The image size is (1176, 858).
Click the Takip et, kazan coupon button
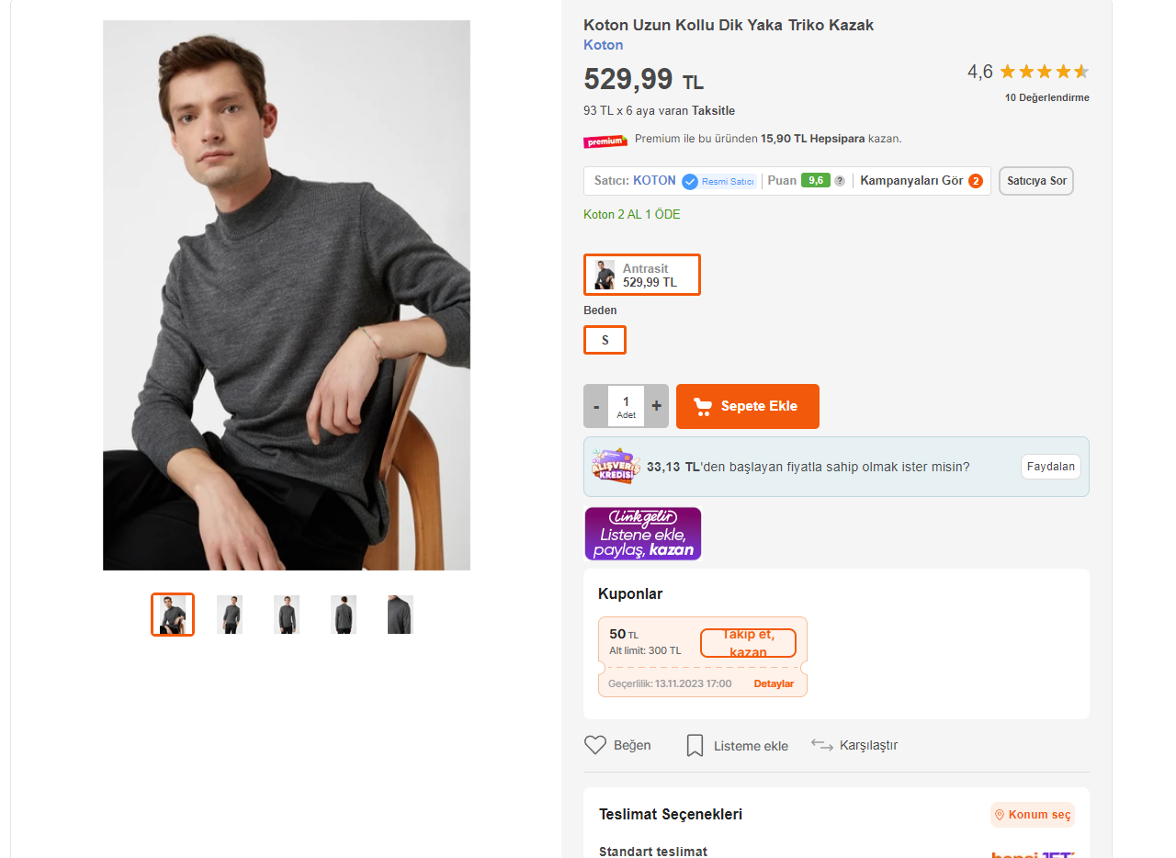[748, 643]
